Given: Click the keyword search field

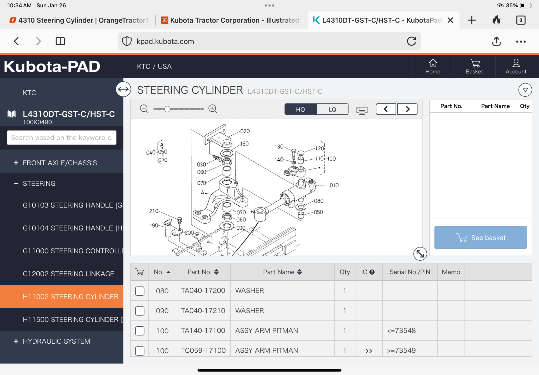Looking at the screenshot, I should tap(62, 137).
